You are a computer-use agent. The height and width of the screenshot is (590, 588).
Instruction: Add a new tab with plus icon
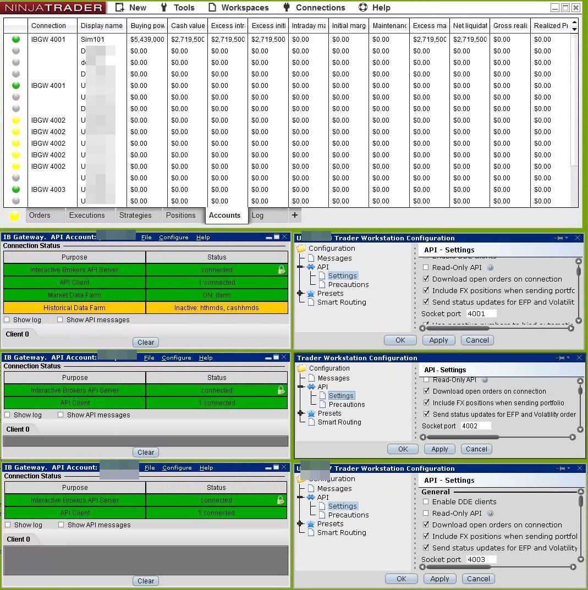pyautogui.click(x=295, y=215)
